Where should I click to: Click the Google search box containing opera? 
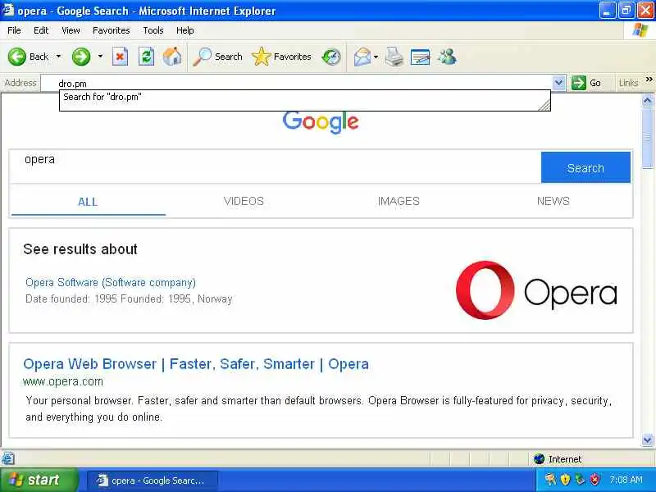[276, 167]
